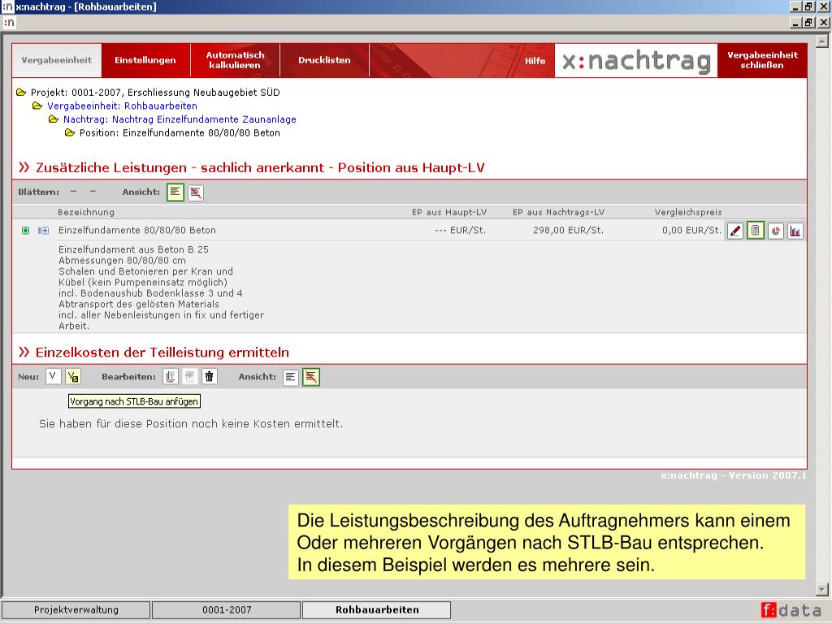This screenshot has height=624, width=832.
Task: Click the Rohbauarbeiten bottom bar button
Action: (377, 609)
